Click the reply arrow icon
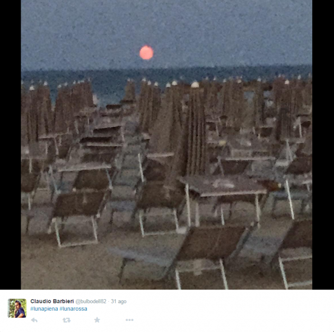This screenshot has height=332, width=334. pyautogui.click(x=34, y=320)
